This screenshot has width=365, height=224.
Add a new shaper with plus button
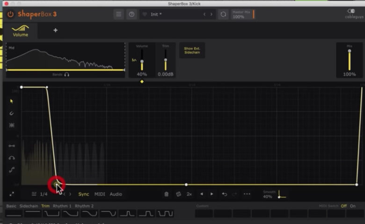point(55,30)
